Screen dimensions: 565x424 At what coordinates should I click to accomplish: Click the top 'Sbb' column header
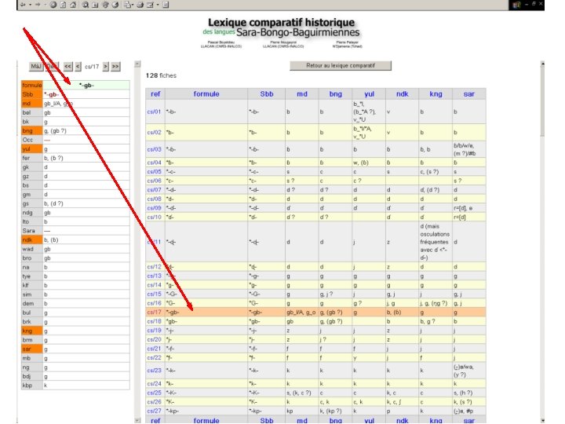tap(267, 93)
